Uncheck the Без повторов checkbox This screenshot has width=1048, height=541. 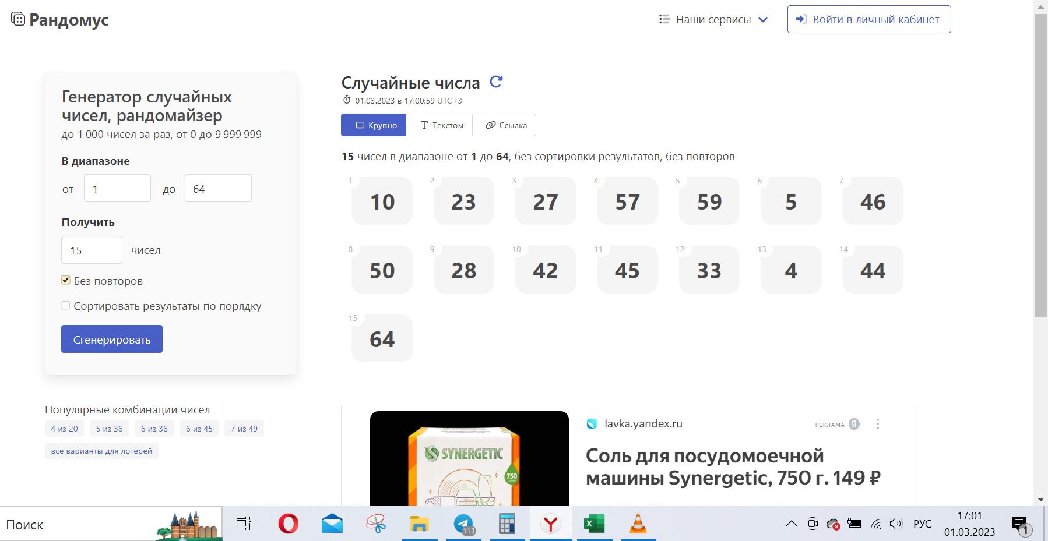pyautogui.click(x=66, y=280)
